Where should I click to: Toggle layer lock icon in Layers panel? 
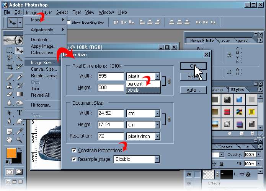tap(221, 164)
